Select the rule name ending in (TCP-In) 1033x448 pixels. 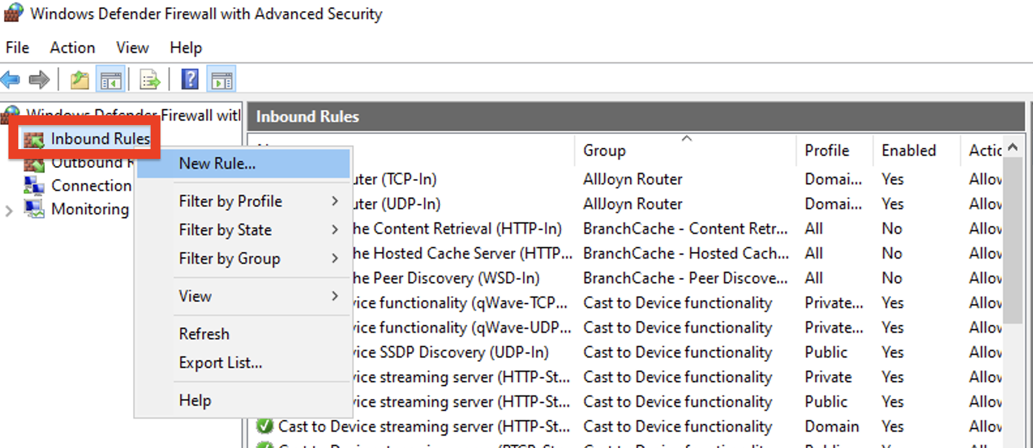[395, 179]
